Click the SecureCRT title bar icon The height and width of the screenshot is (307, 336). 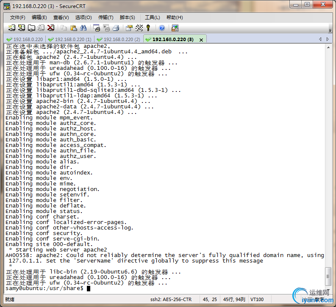coord(7,6)
